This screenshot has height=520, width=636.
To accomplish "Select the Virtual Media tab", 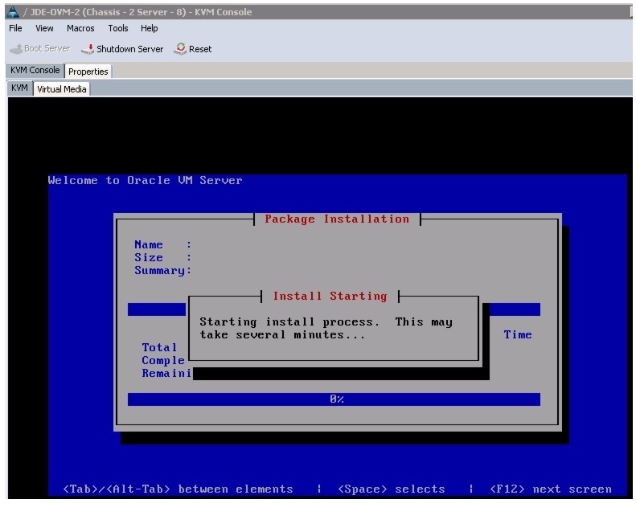I will 62,89.
